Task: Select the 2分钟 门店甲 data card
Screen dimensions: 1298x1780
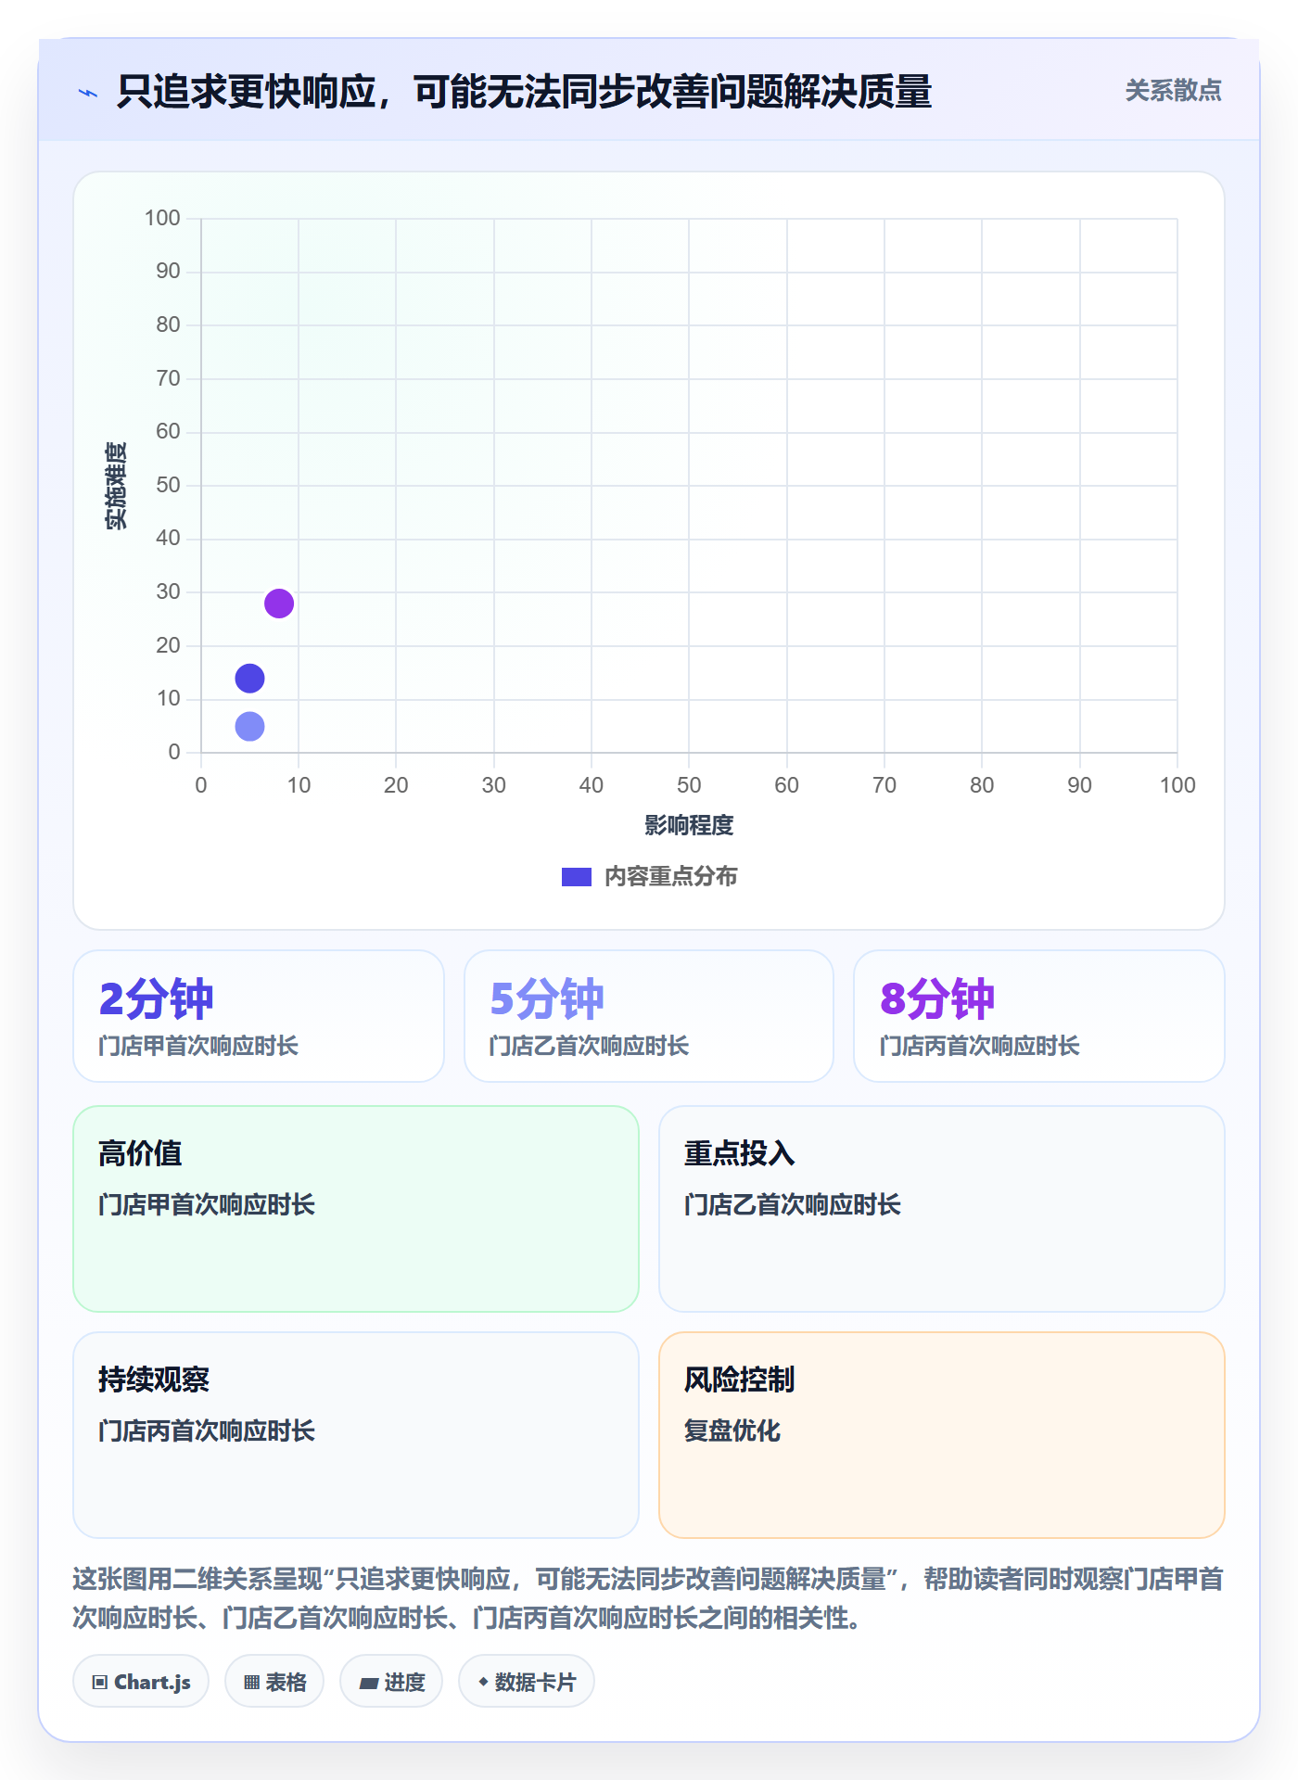Action: (259, 1016)
